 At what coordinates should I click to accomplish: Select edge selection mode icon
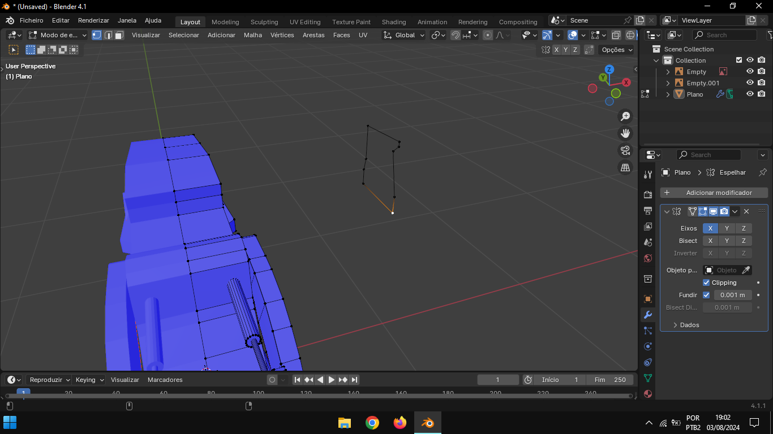pyautogui.click(x=108, y=35)
